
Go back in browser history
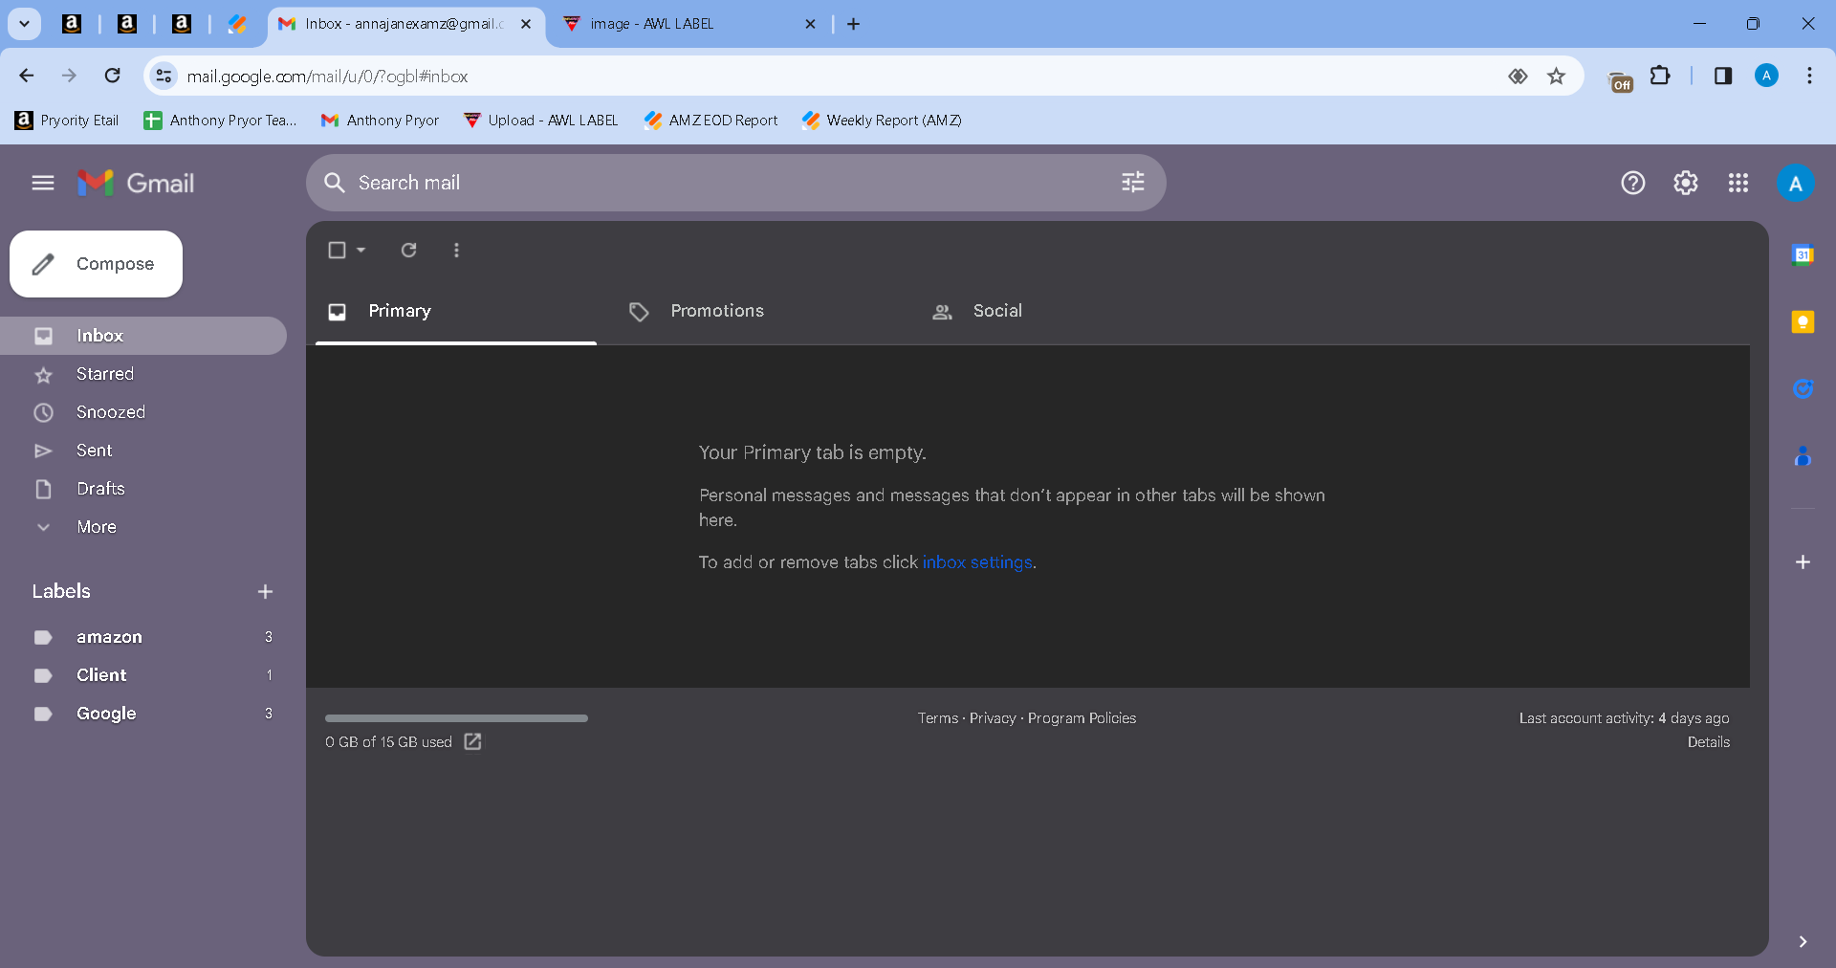tap(27, 76)
